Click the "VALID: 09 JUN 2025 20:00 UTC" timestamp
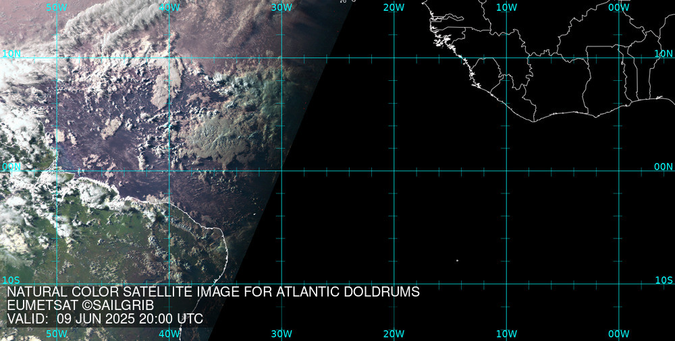Image resolution: width=675 pixels, height=341 pixels. pos(105,319)
